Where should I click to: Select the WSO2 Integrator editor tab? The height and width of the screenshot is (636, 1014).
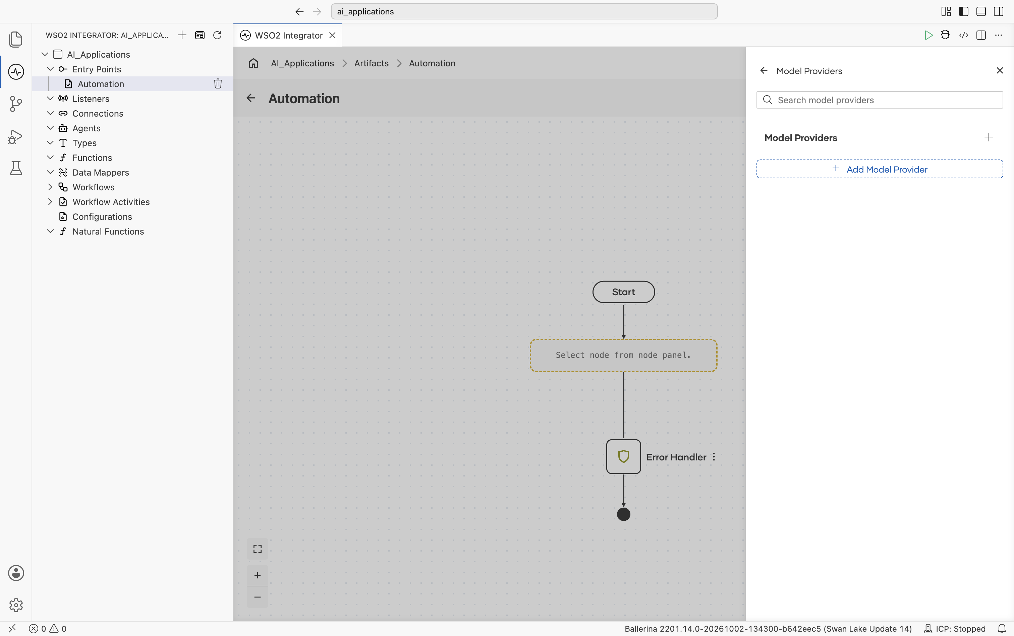coord(288,35)
